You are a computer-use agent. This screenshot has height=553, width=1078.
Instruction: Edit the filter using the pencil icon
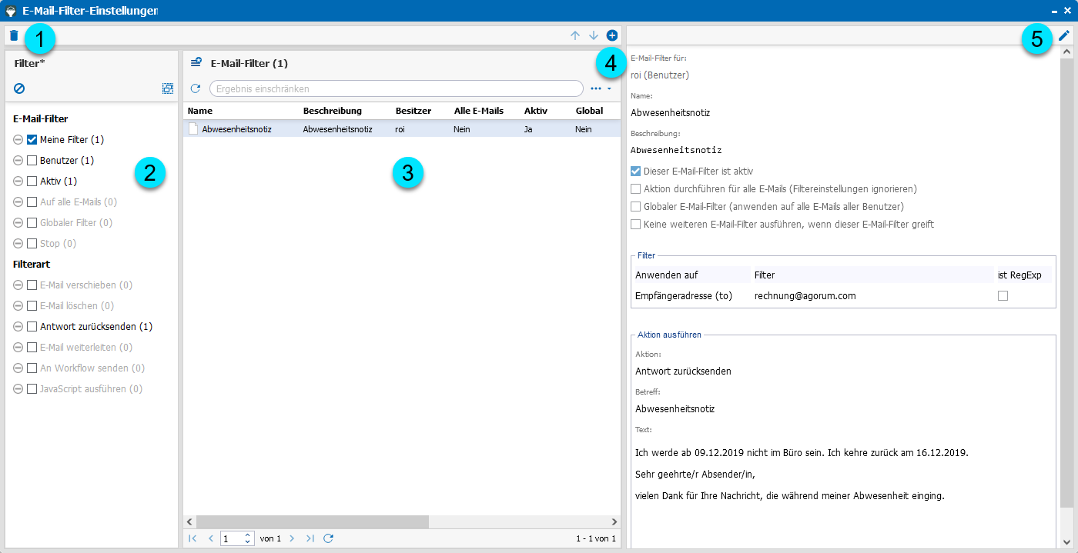coord(1064,35)
